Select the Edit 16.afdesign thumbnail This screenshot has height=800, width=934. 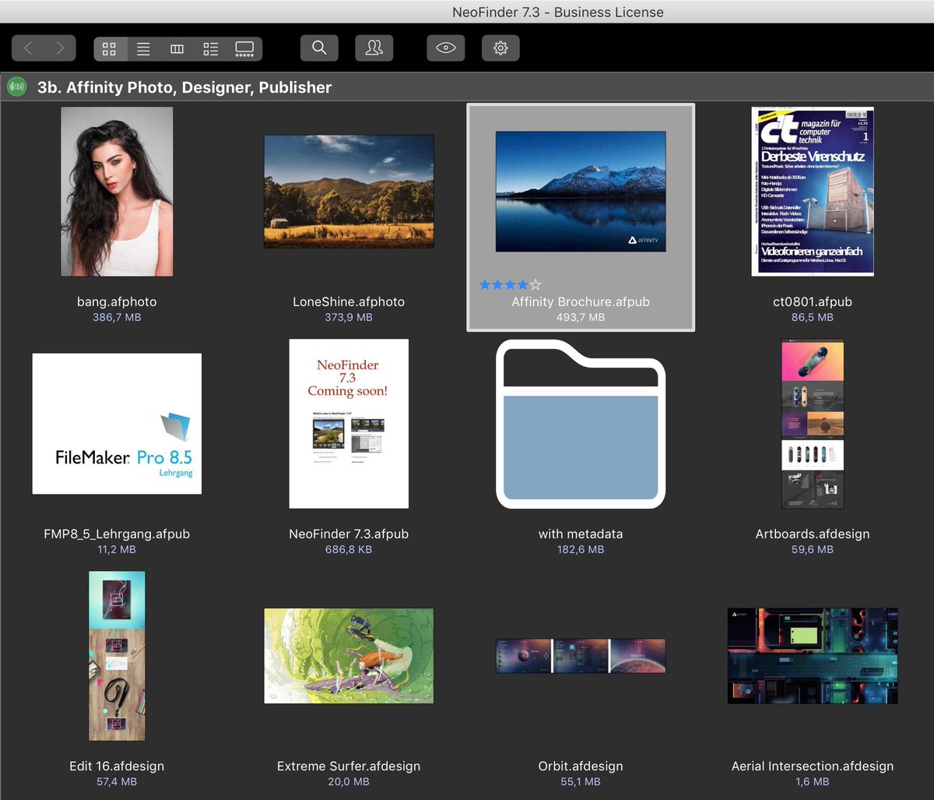(x=117, y=656)
